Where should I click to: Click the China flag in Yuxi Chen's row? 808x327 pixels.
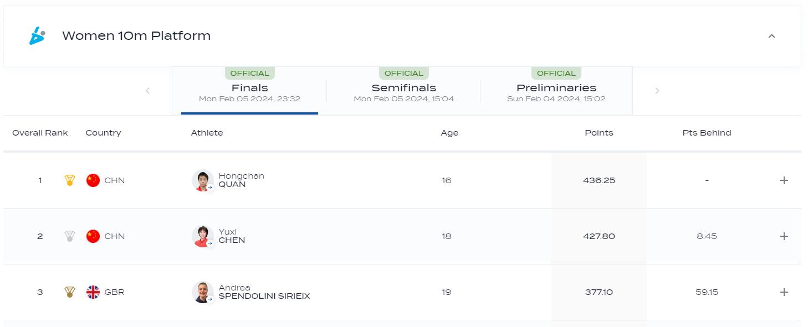[93, 236]
